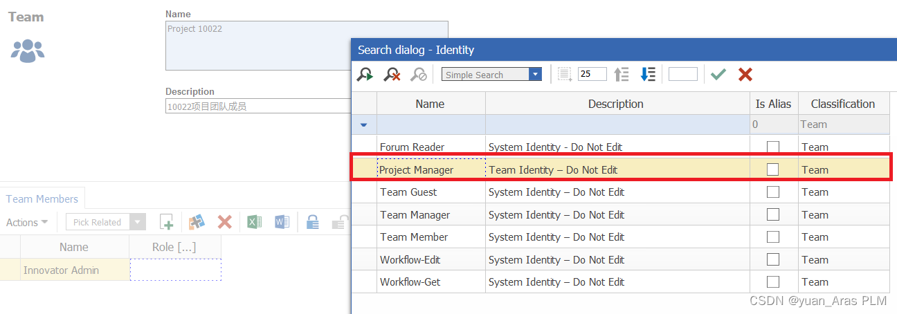
Task: Click the Description filter cell in criteria row
Action: point(616,124)
